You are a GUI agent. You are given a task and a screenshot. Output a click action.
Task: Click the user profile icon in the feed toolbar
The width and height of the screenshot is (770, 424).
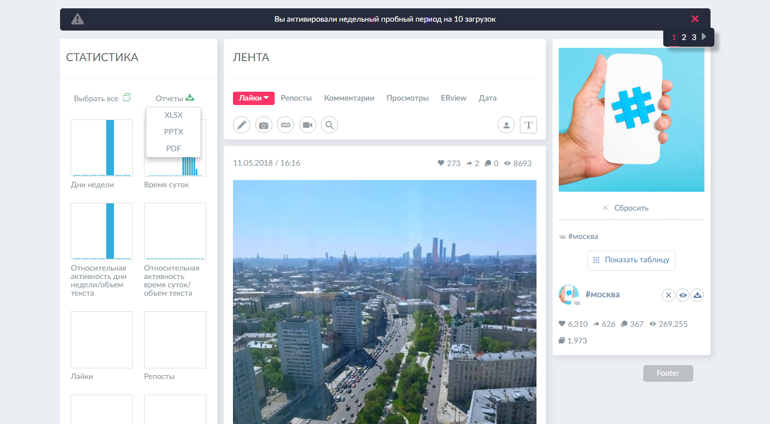point(506,125)
